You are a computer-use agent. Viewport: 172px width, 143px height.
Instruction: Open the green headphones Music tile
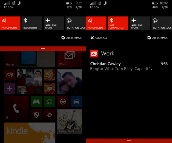pyautogui.click(x=50, y=102)
